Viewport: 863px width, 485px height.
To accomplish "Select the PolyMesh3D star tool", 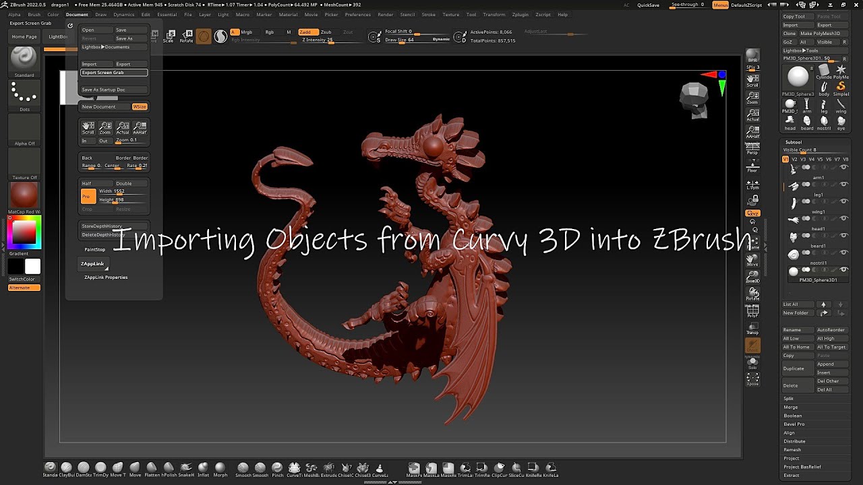I will (841, 71).
